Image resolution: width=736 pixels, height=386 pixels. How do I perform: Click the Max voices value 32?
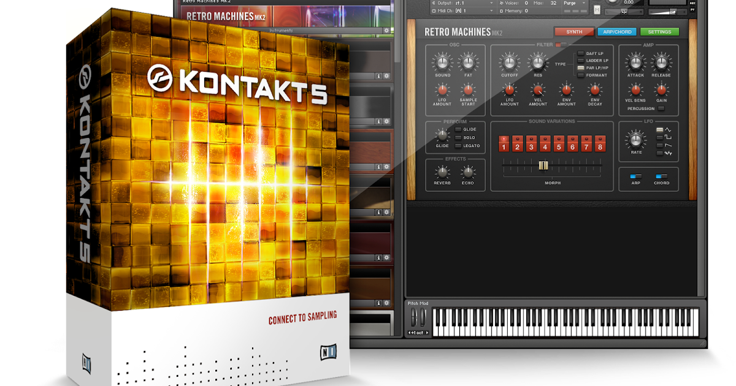pyautogui.click(x=553, y=3)
